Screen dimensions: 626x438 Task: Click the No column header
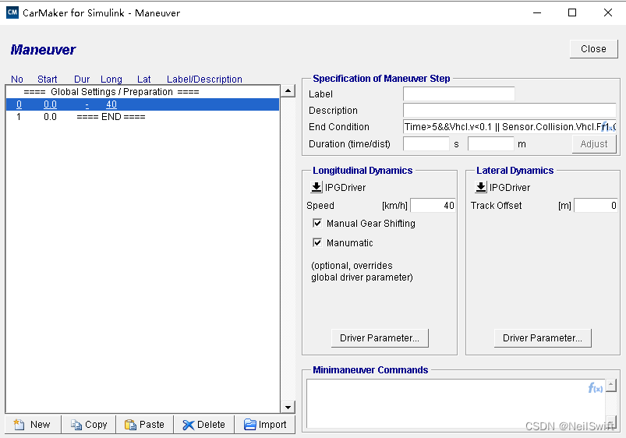17,79
